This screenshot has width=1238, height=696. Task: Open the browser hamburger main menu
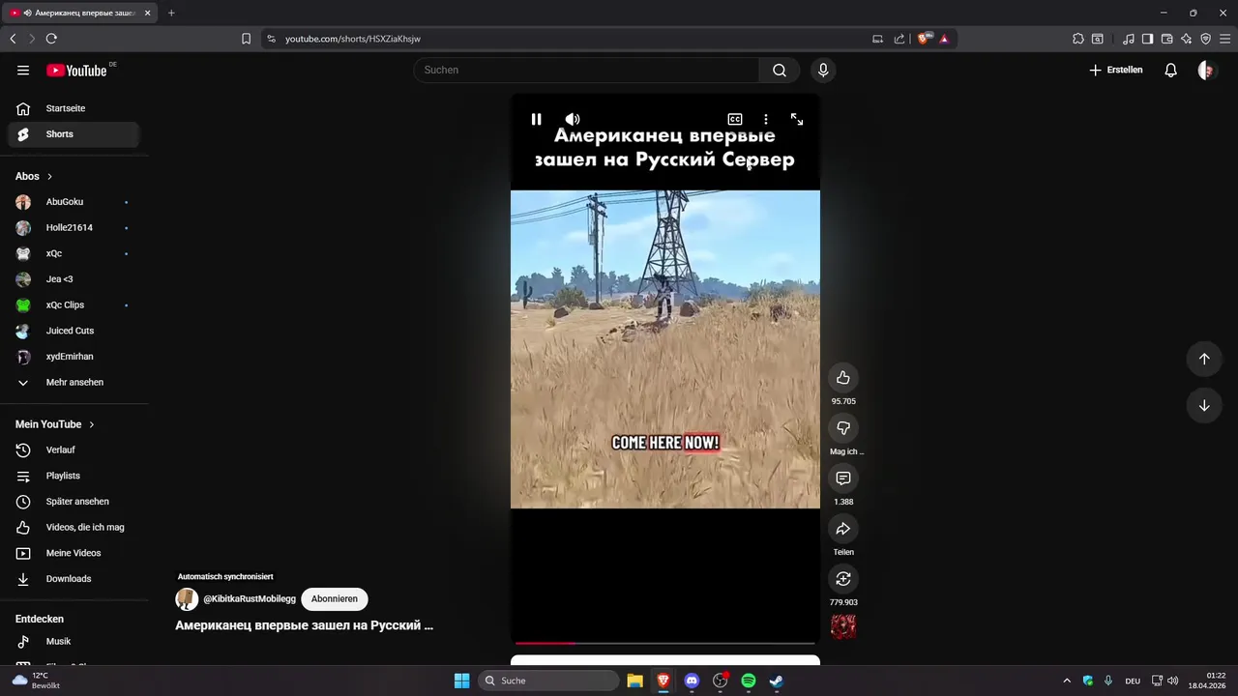(x=1224, y=39)
